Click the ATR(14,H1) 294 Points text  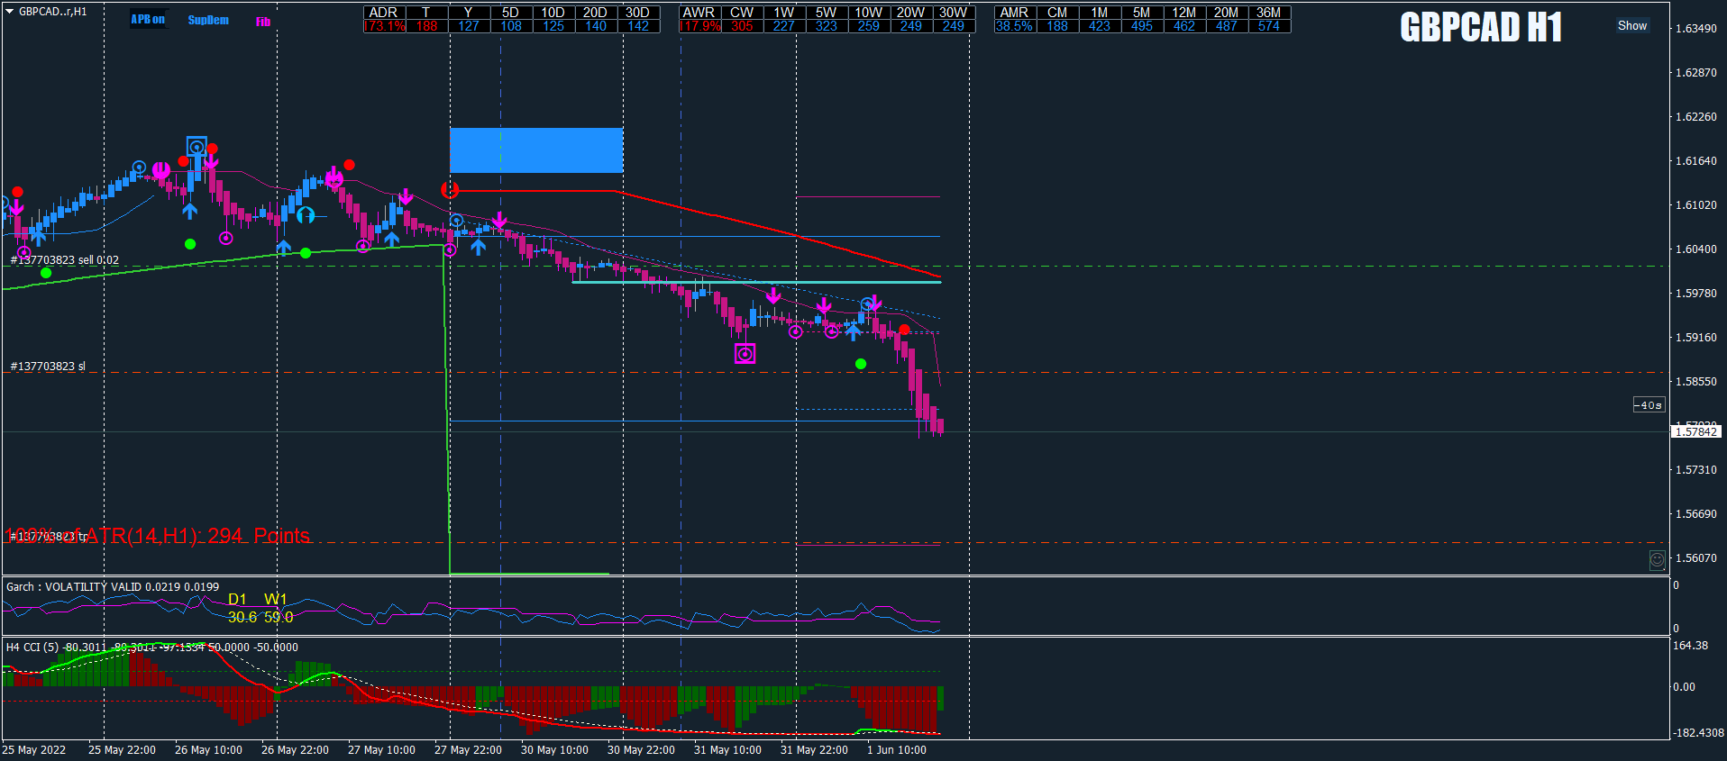158,536
